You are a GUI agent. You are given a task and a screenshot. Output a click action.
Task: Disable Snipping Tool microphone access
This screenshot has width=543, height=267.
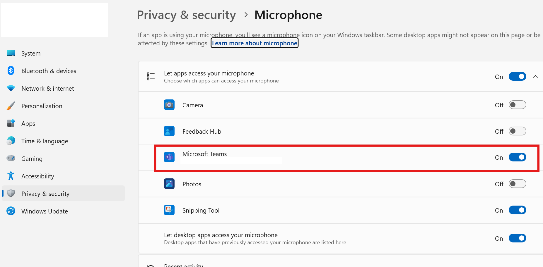pos(517,210)
